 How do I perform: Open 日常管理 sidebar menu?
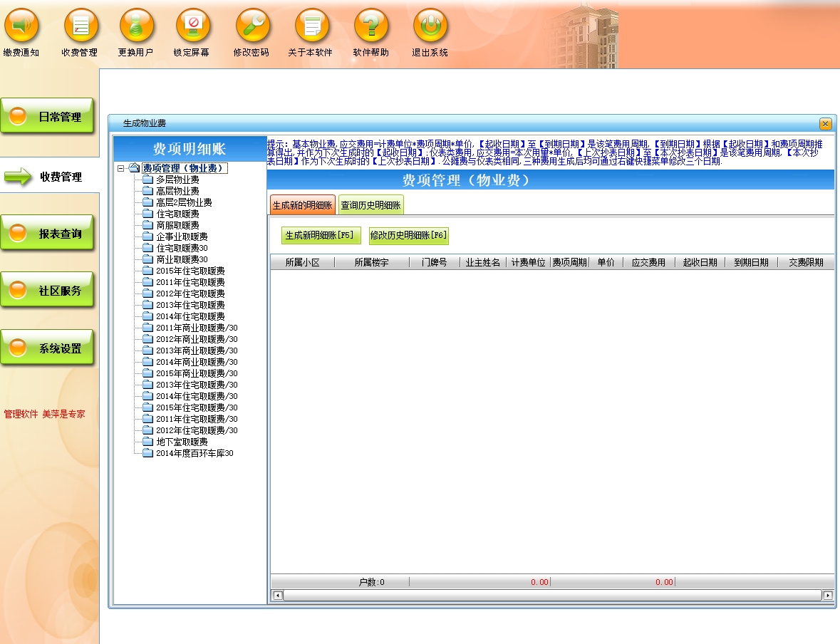click(48, 117)
